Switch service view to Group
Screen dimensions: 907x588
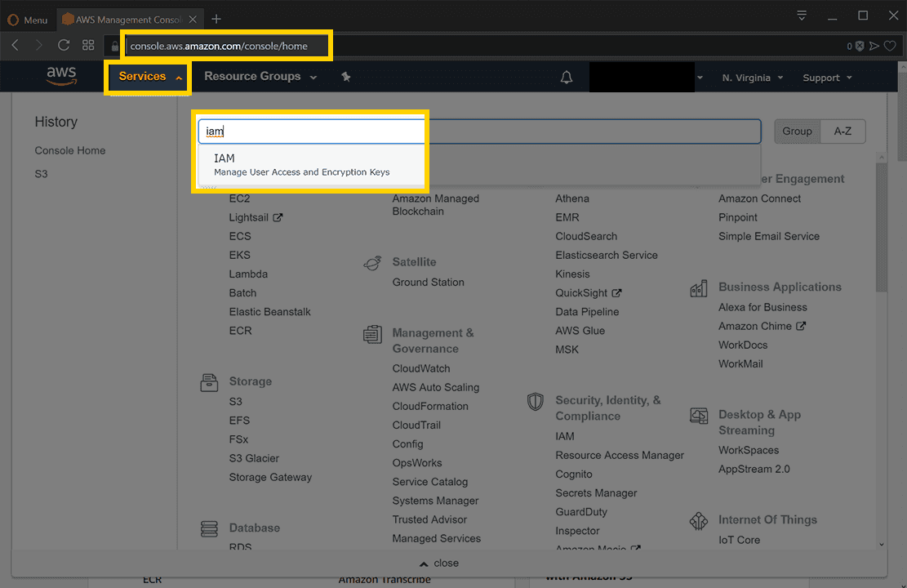(x=797, y=131)
